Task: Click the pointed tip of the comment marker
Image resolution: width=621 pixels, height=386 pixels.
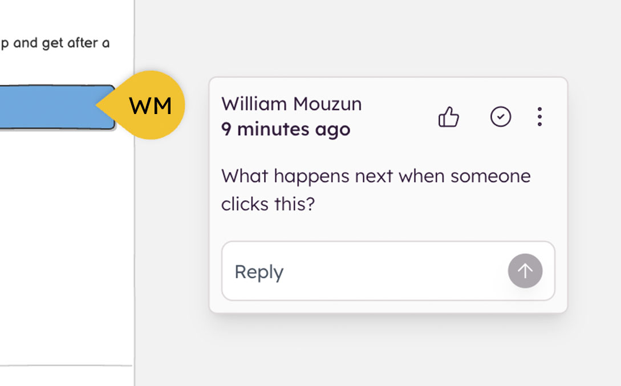Action: click(99, 105)
